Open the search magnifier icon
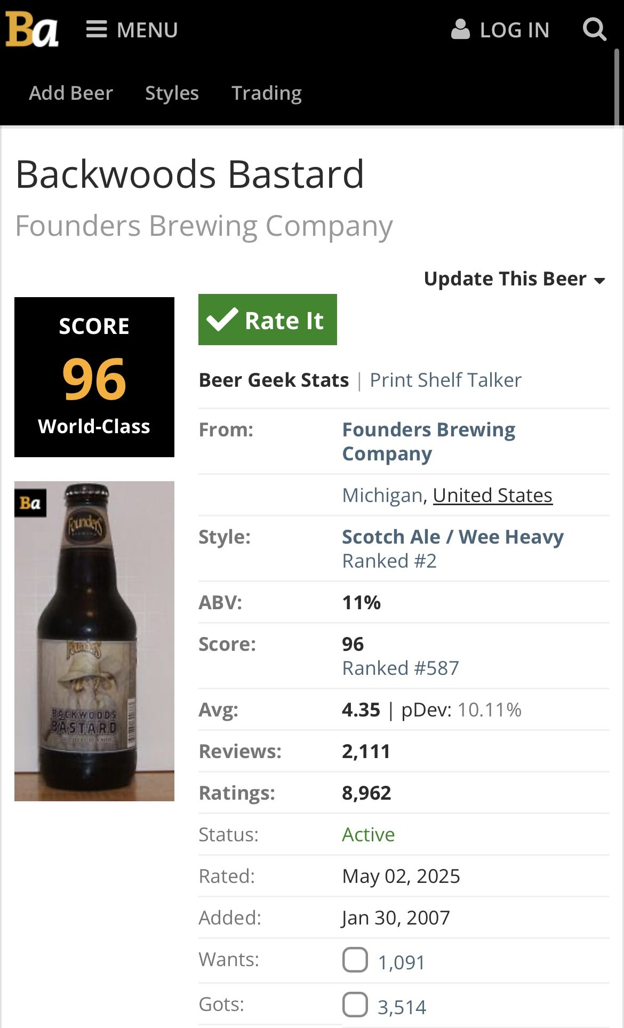The height and width of the screenshot is (1028, 624). (x=595, y=29)
